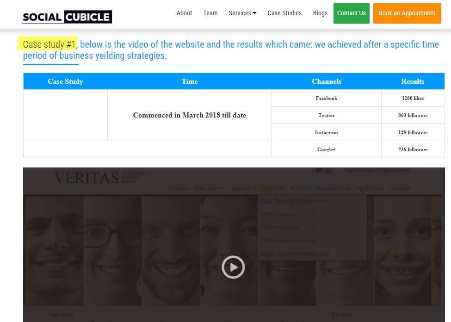This screenshot has width=451, height=322.
Task: Click the Social Cubicle logo
Action: [67, 17]
